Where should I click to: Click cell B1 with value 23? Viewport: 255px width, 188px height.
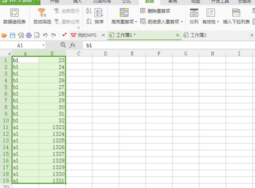point(52,60)
